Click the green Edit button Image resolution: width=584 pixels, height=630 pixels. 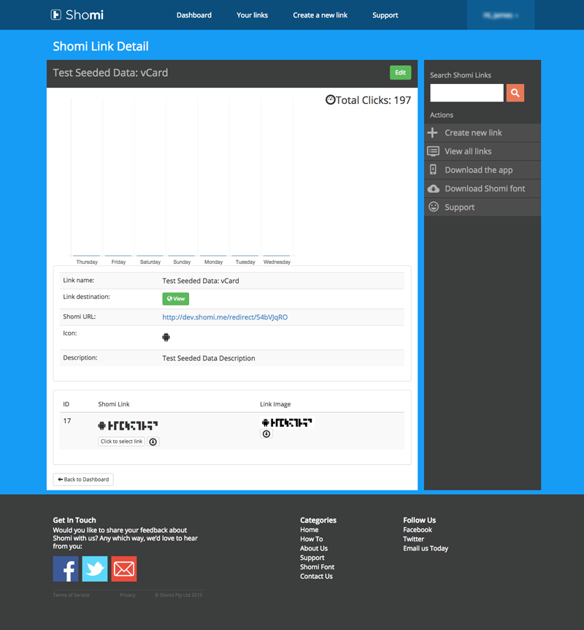click(400, 72)
